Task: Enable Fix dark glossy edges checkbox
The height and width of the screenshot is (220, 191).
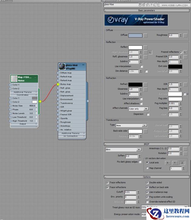Action: 140,162
